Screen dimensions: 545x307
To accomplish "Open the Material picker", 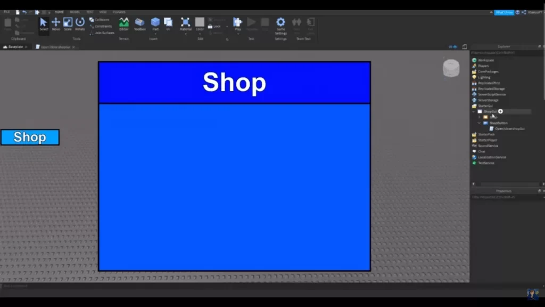I will tap(185, 23).
